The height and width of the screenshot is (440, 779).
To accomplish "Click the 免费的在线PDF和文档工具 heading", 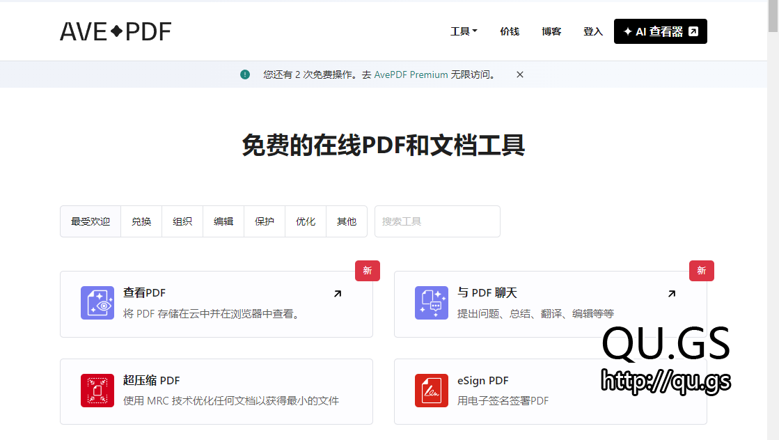I will [x=384, y=145].
